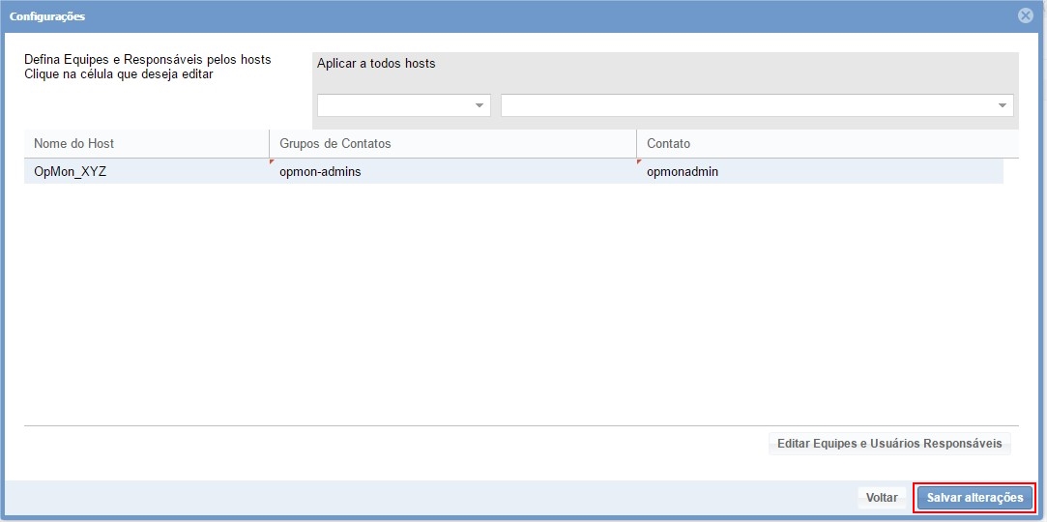Click inside the small contact group combo box field
This screenshot has width=1047, height=522.
pyautogui.click(x=394, y=105)
